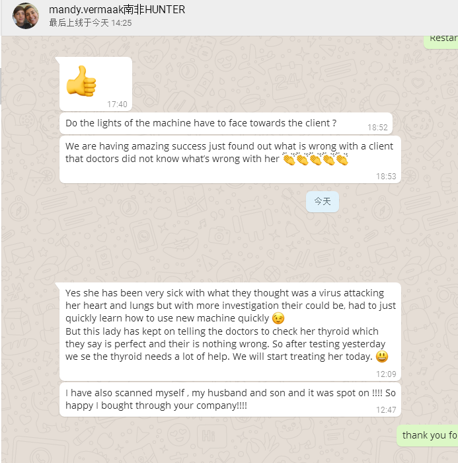The width and height of the screenshot is (458, 463).
Task: Click the 12:47 message timestamp
Action: [x=386, y=410]
